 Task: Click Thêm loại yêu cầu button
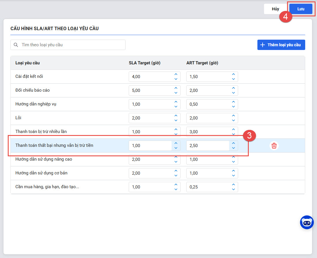281,45
